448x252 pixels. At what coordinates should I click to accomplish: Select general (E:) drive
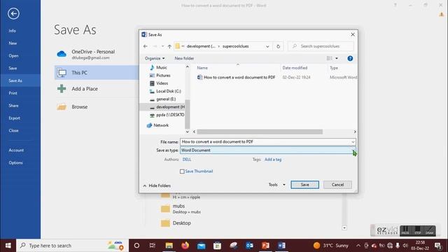click(166, 99)
